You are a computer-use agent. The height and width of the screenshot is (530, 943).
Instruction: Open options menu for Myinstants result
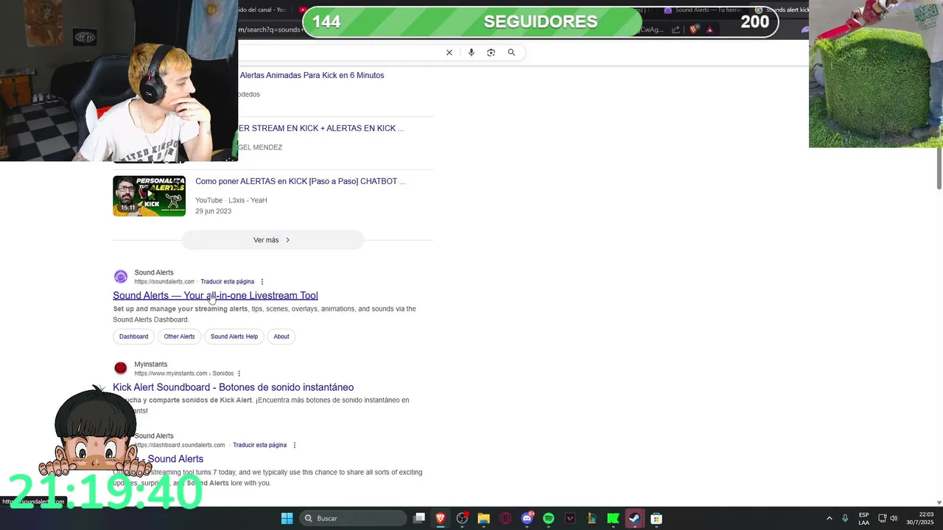tap(239, 373)
